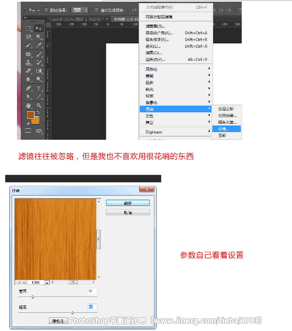Screen dimensions: 292x331
Task: Choose 纤维... in render submenu
Action: pyautogui.click(x=226, y=129)
